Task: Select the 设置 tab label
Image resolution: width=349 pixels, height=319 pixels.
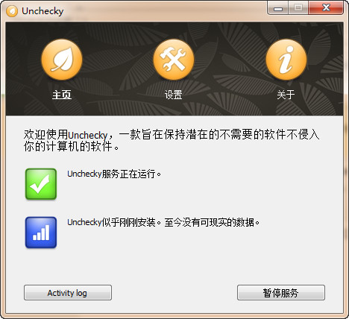Action: (174, 95)
